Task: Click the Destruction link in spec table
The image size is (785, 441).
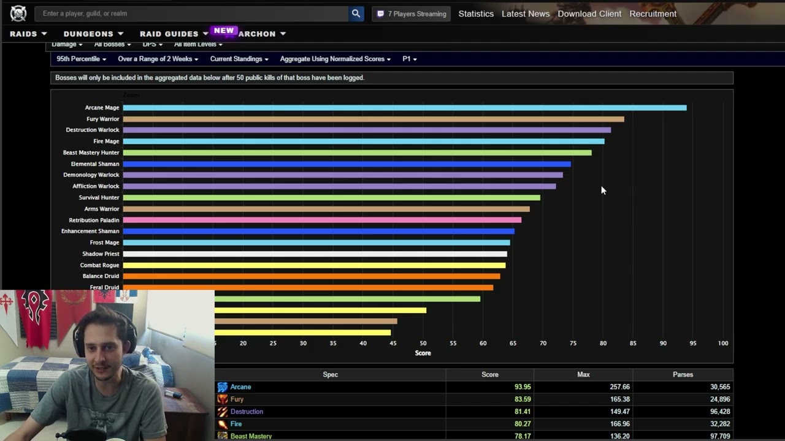Action: click(x=247, y=412)
